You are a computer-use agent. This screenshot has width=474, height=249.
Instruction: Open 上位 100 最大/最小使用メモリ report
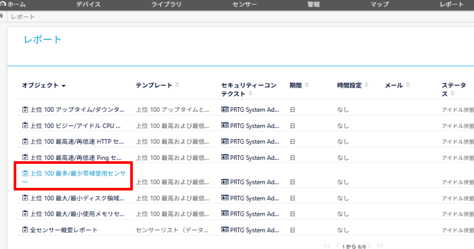77,214
